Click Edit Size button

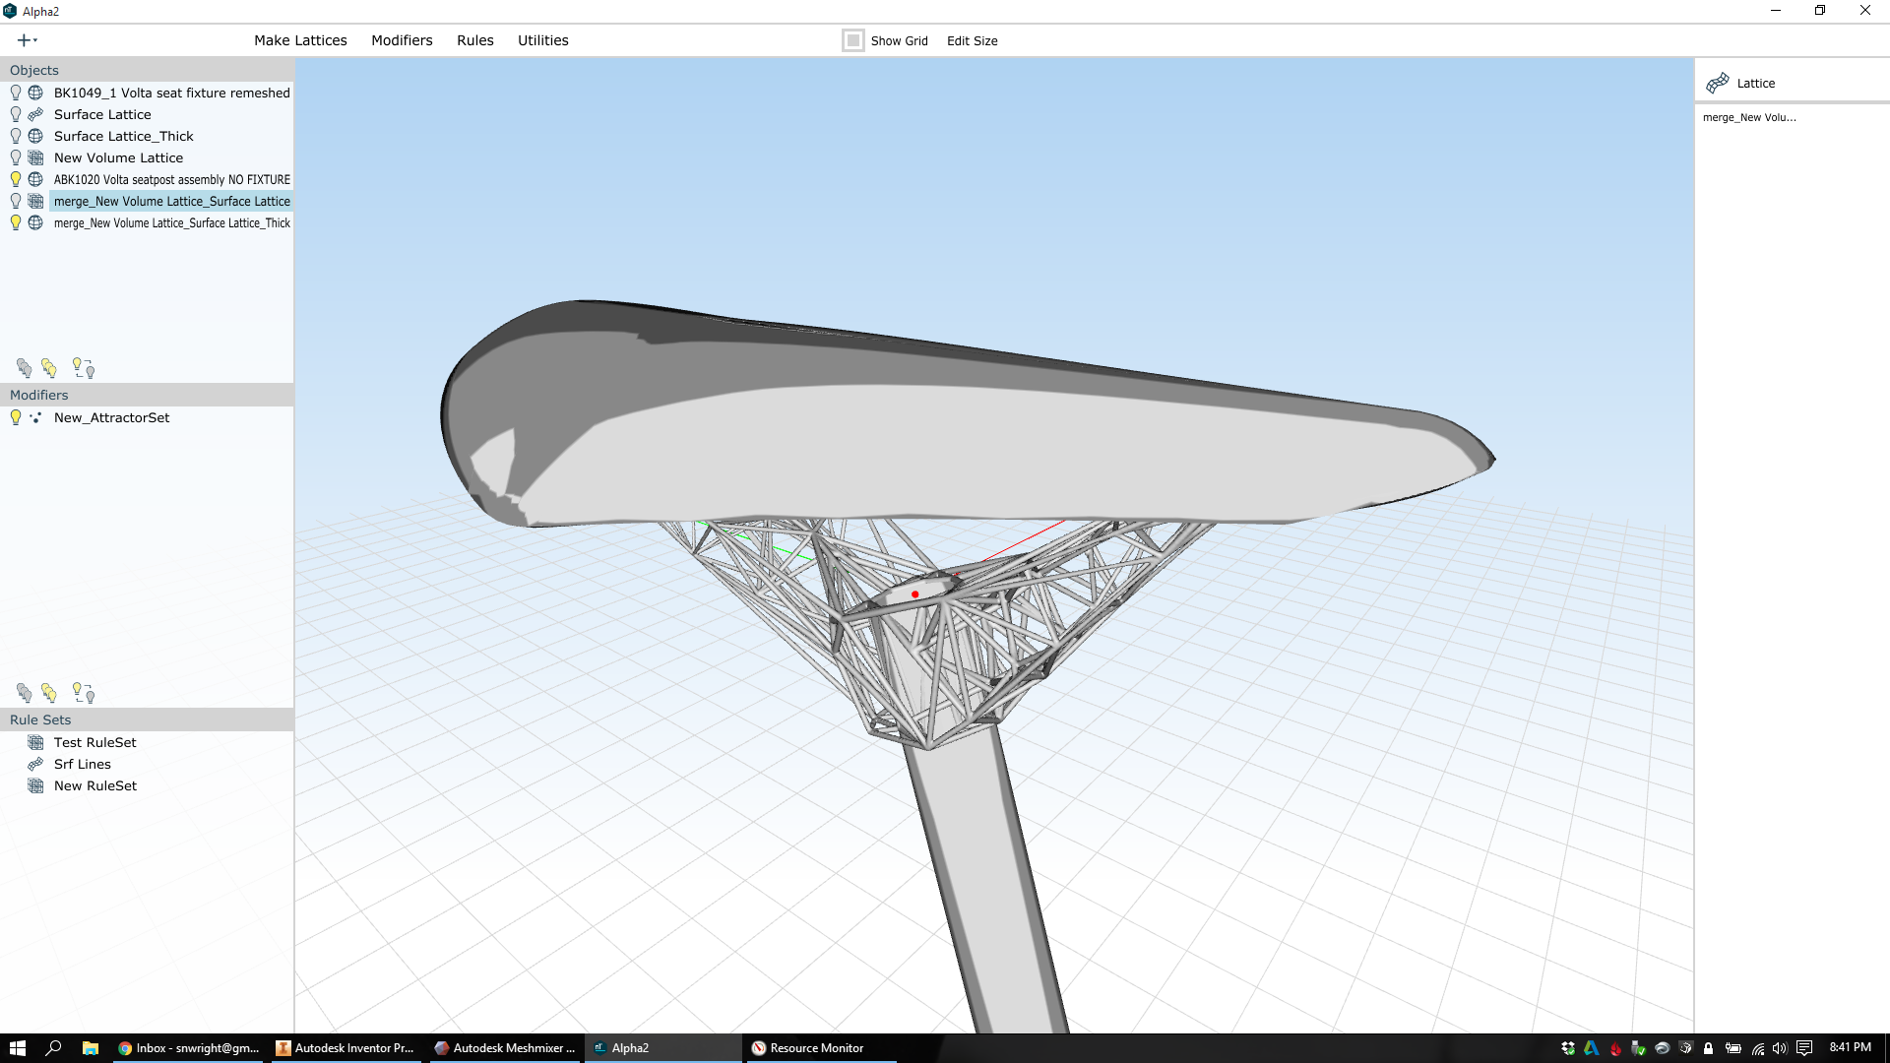[973, 40]
